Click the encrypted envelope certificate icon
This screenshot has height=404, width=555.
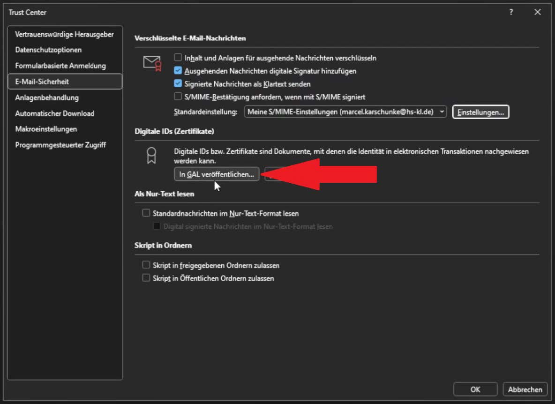[x=152, y=64]
